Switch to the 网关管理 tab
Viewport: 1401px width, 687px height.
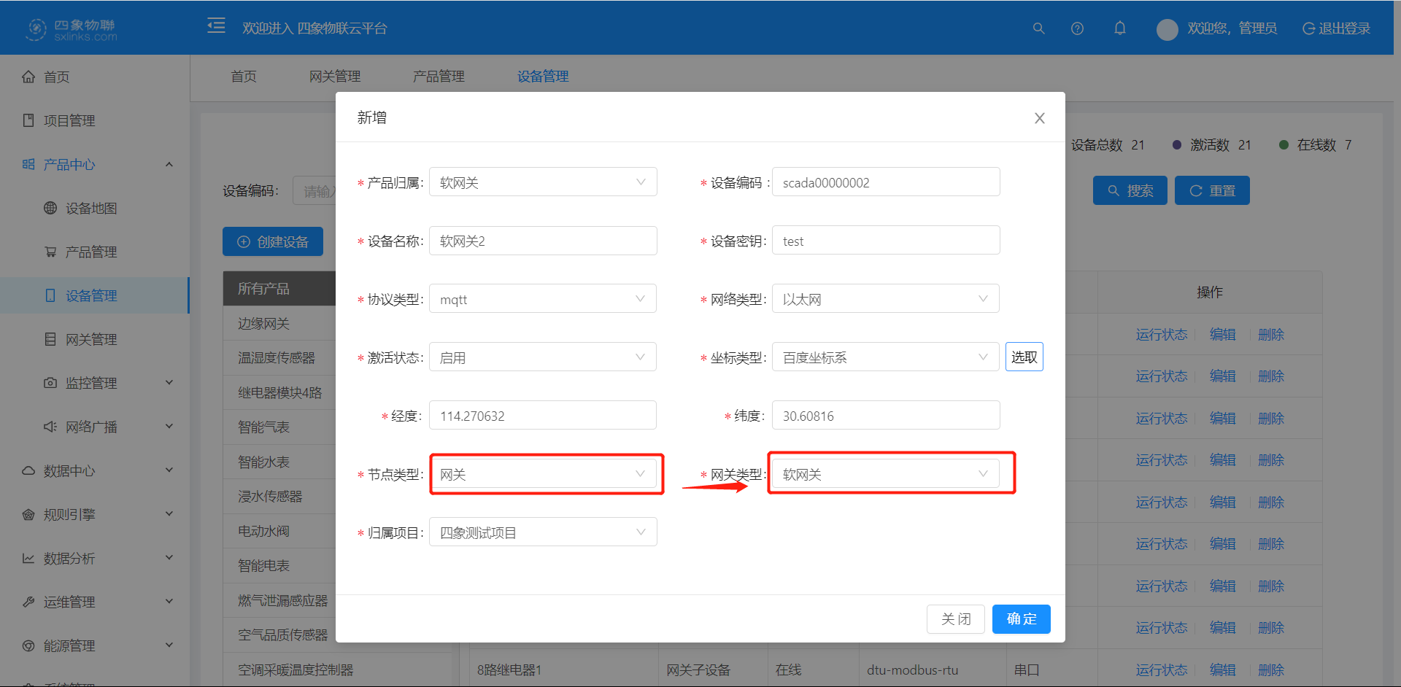point(335,76)
